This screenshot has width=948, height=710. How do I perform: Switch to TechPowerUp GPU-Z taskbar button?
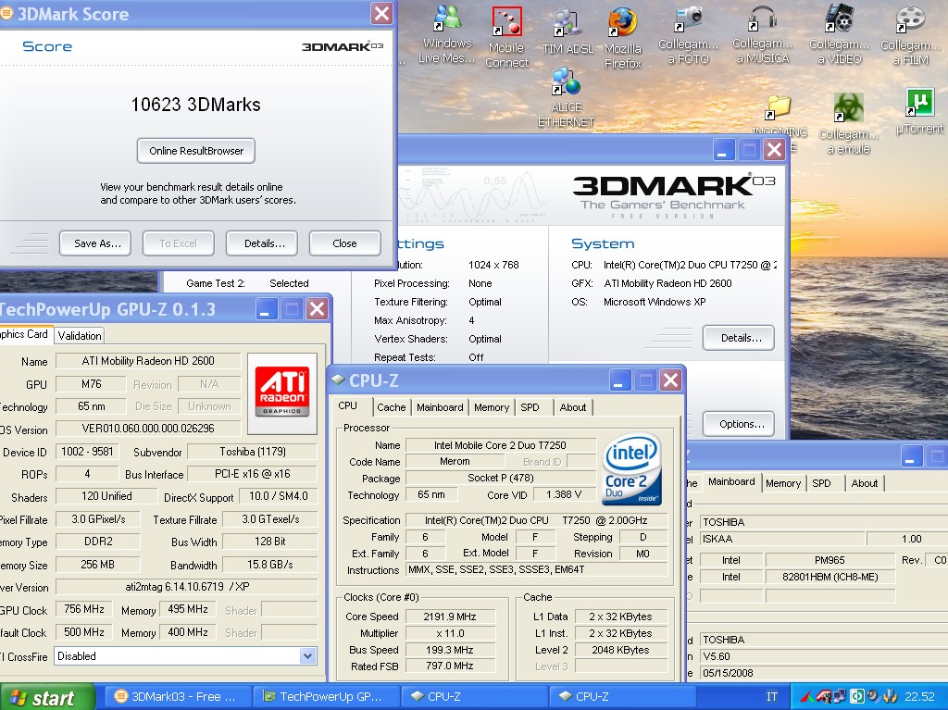pyautogui.click(x=325, y=697)
